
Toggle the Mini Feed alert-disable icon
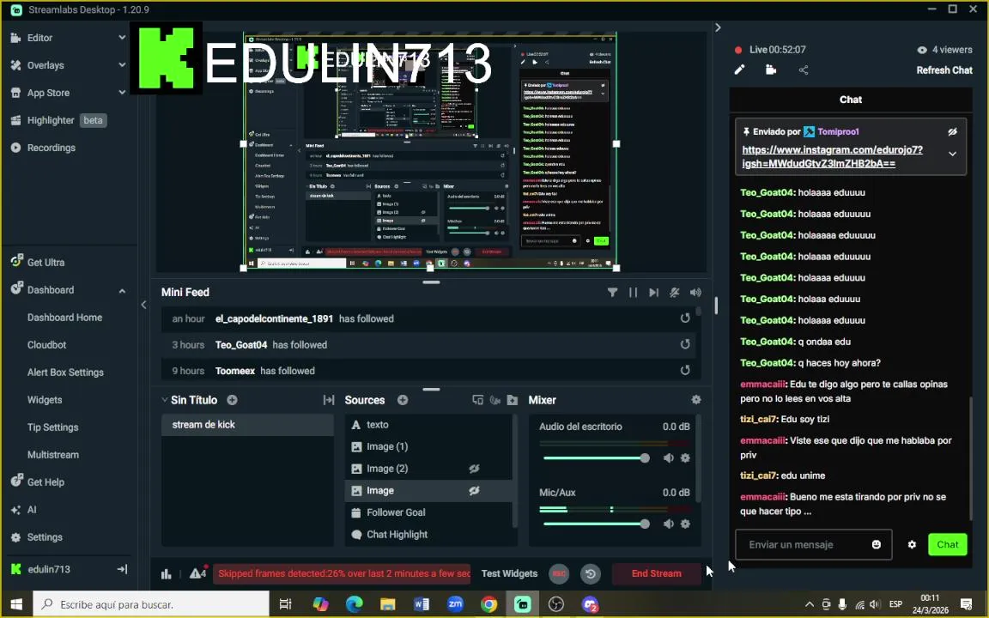pyautogui.click(x=674, y=293)
